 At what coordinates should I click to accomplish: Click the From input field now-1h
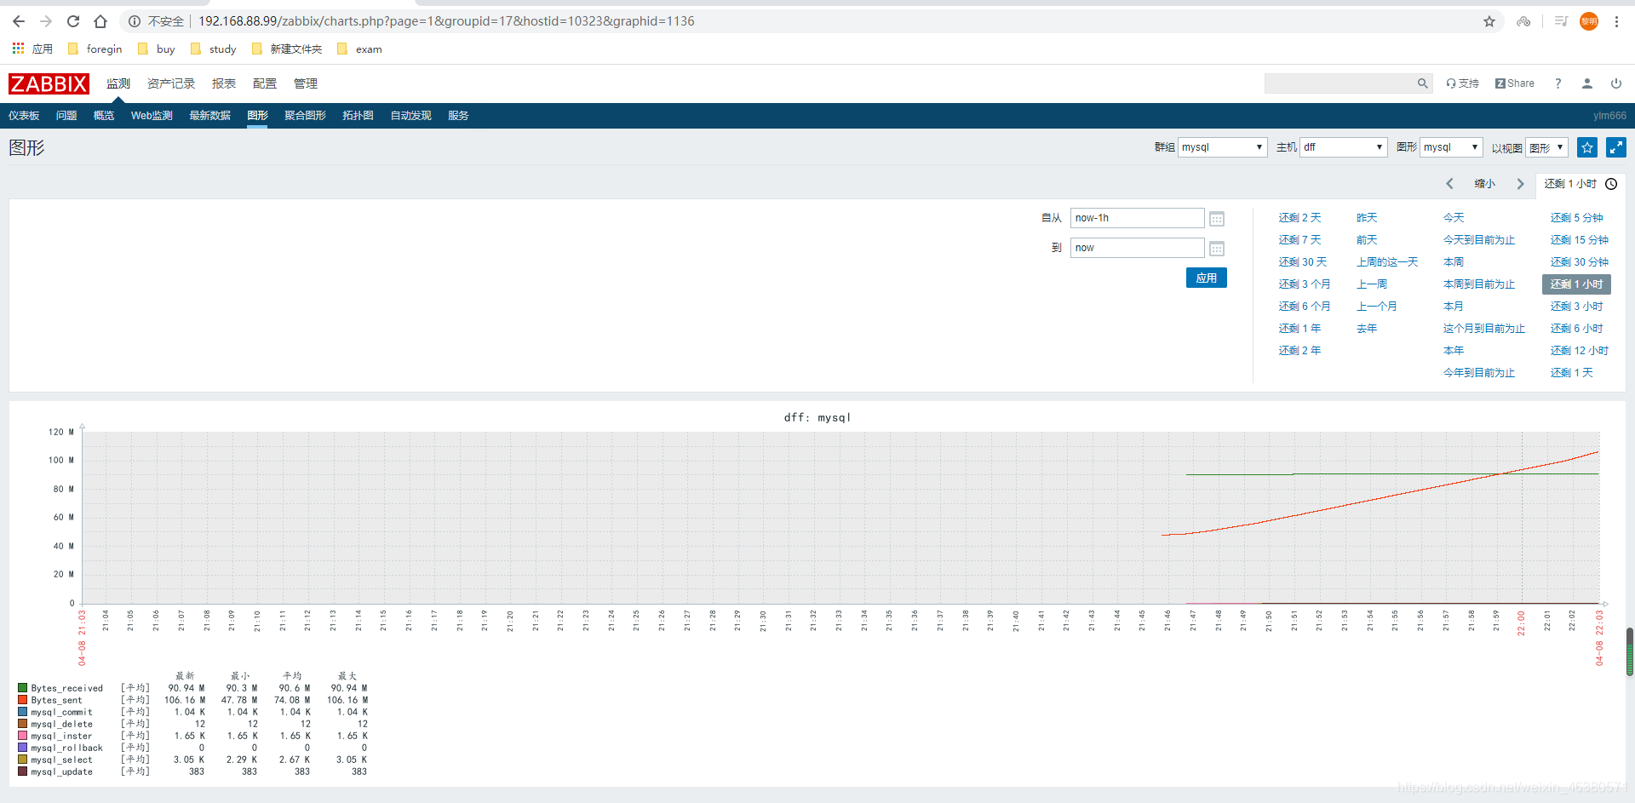coord(1137,218)
